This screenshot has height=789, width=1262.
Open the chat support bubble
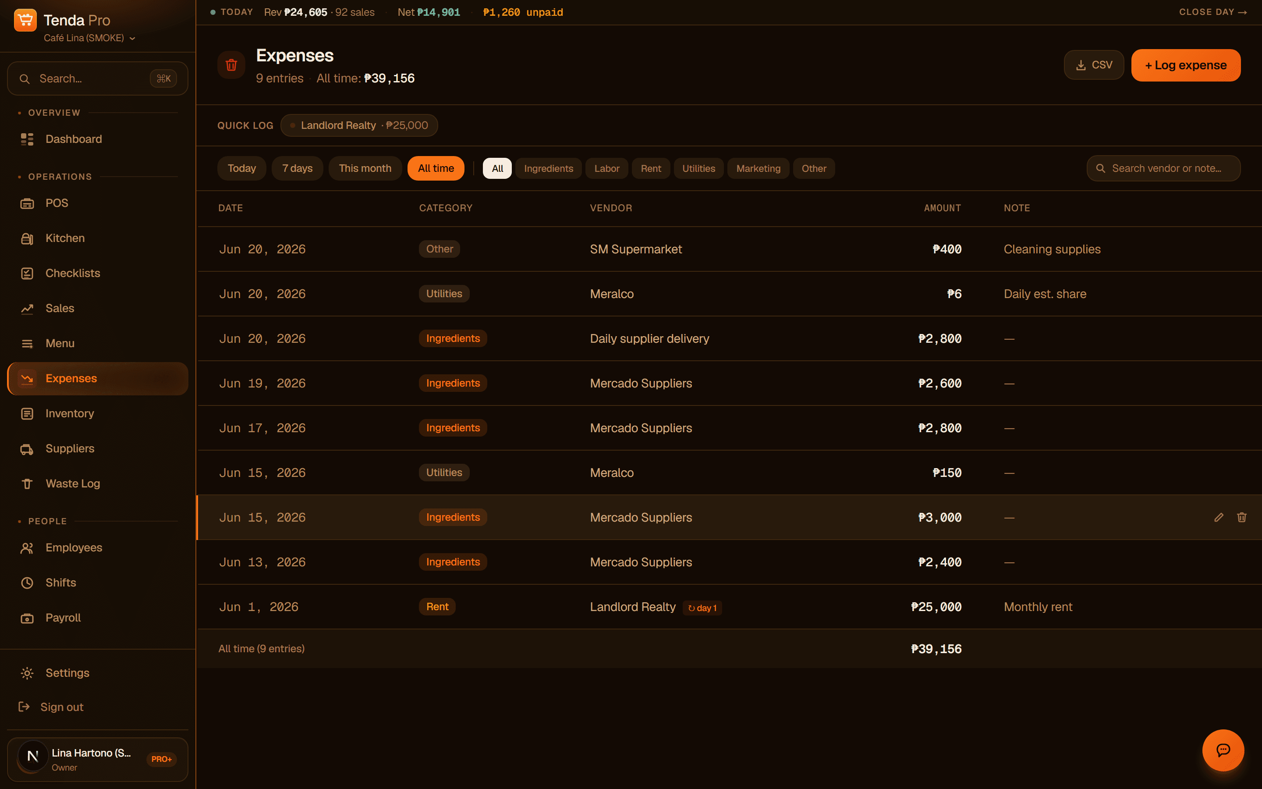click(1223, 750)
